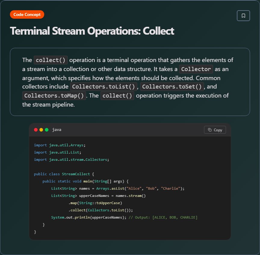Click the Output: [ALICE, BOB, CHARLIE] comment
Viewport: 260px width, 255px height.
[163, 217]
